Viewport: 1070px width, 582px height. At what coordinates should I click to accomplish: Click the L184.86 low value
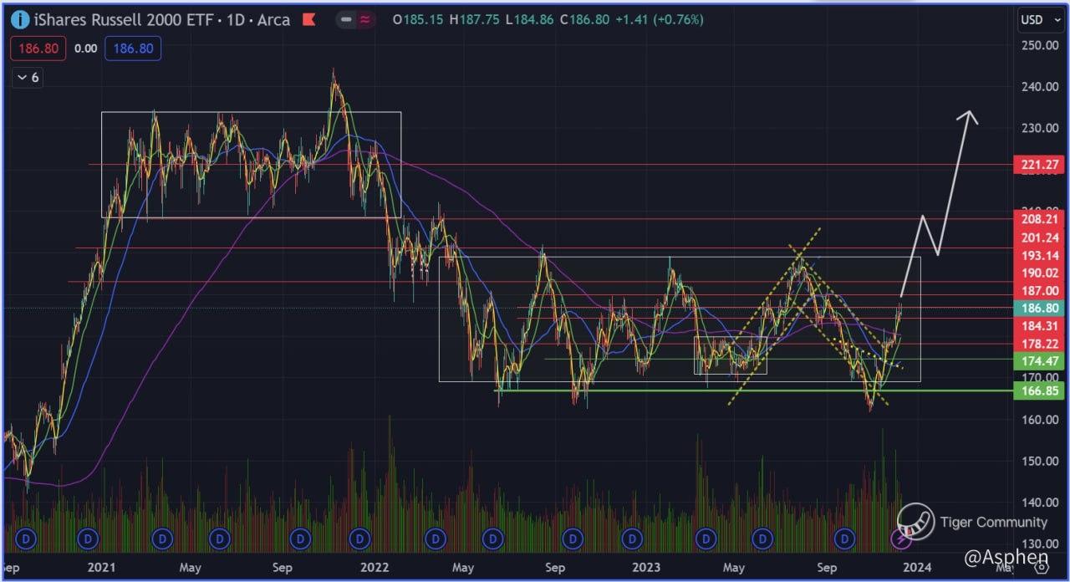[x=529, y=19]
